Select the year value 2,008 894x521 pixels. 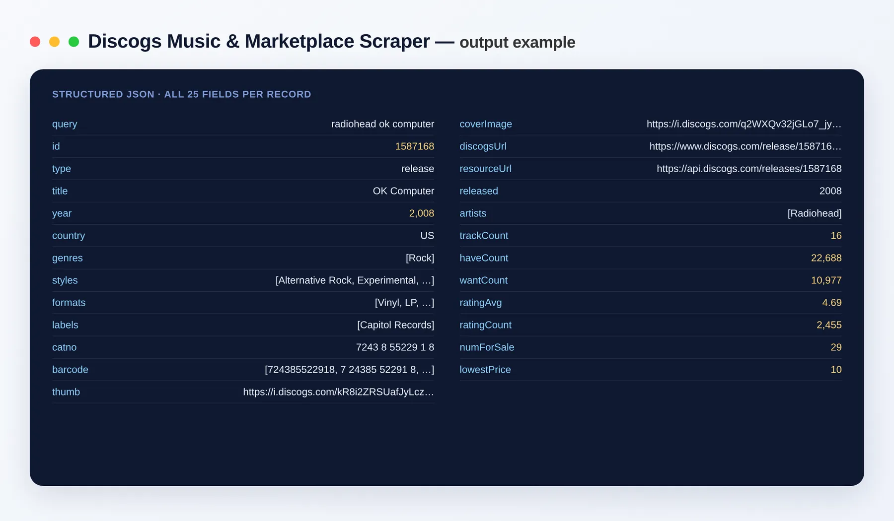(x=421, y=213)
